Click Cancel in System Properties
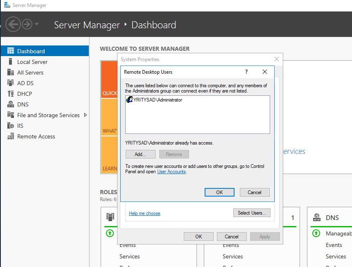This screenshot has height=267, width=352. 232,236
